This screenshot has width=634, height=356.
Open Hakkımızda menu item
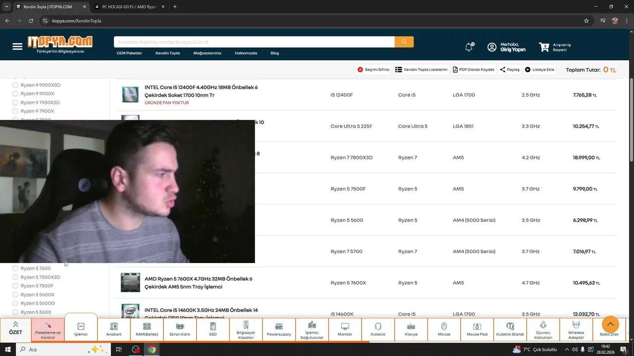(x=246, y=53)
